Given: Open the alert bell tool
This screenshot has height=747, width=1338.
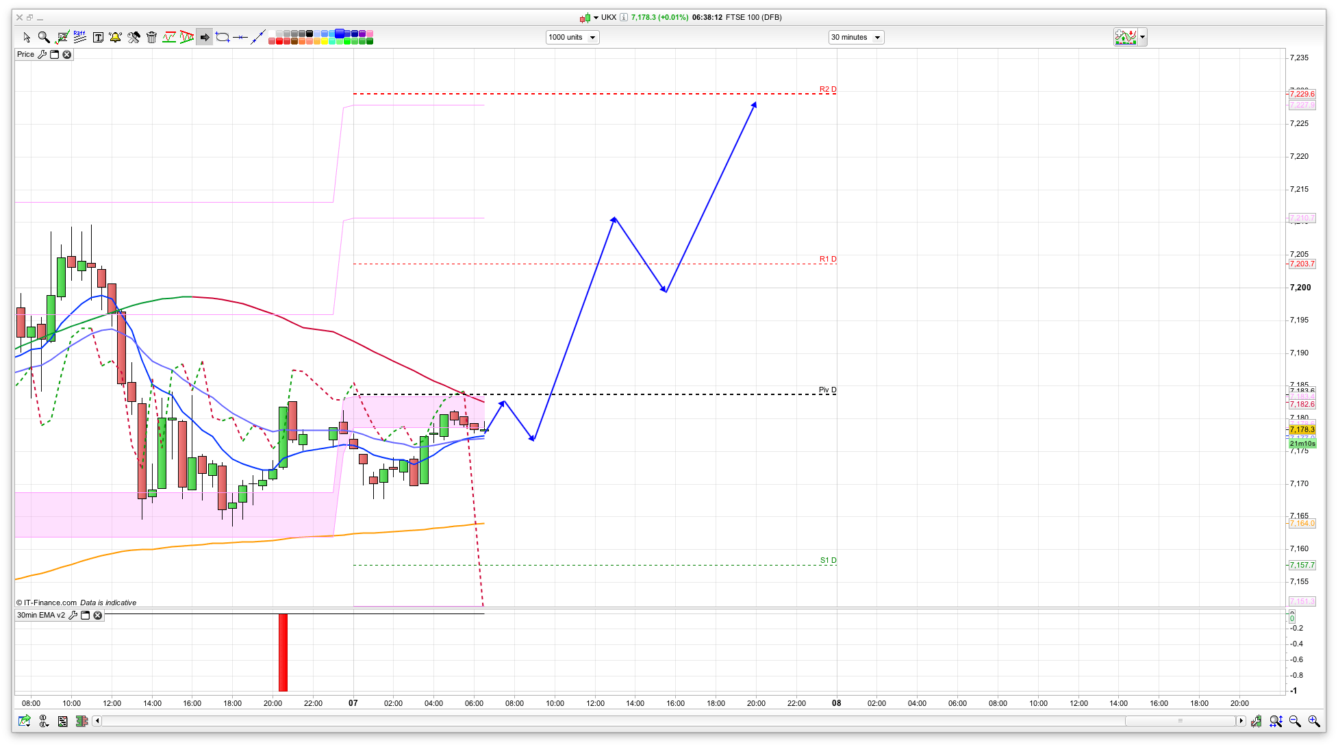Looking at the screenshot, I should point(115,38).
